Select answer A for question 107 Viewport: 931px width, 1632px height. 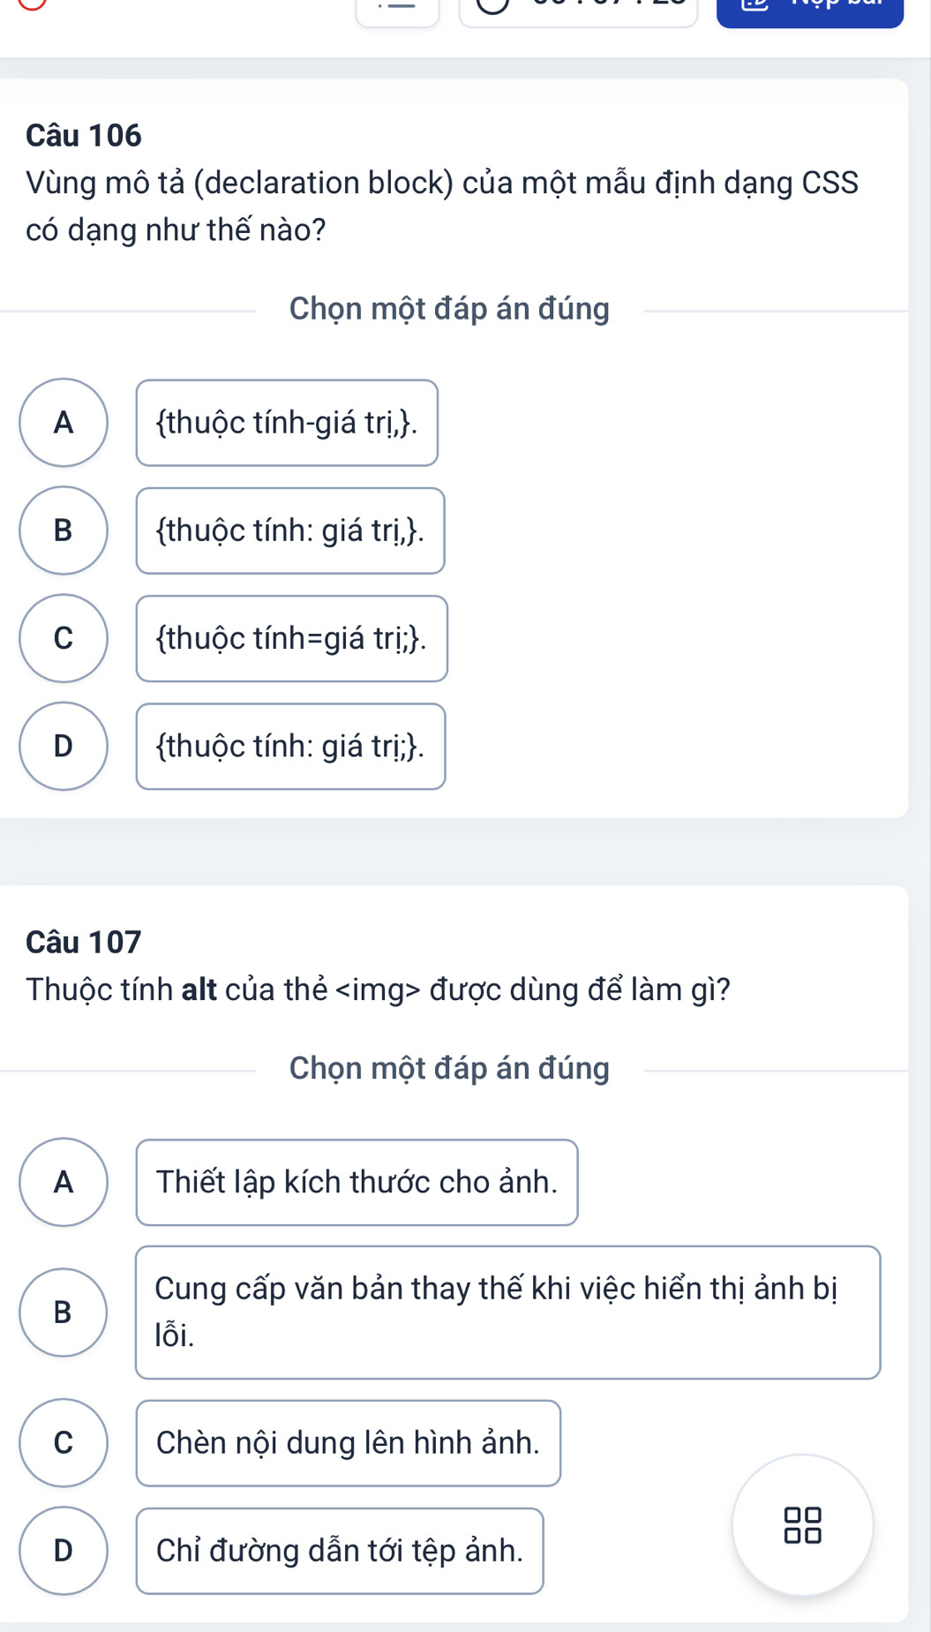(x=64, y=1182)
